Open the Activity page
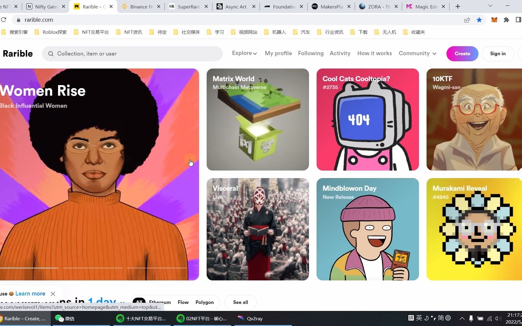 coord(340,53)
